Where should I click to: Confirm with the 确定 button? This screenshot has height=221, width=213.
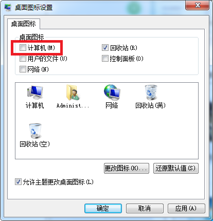(x=103, y=208)
